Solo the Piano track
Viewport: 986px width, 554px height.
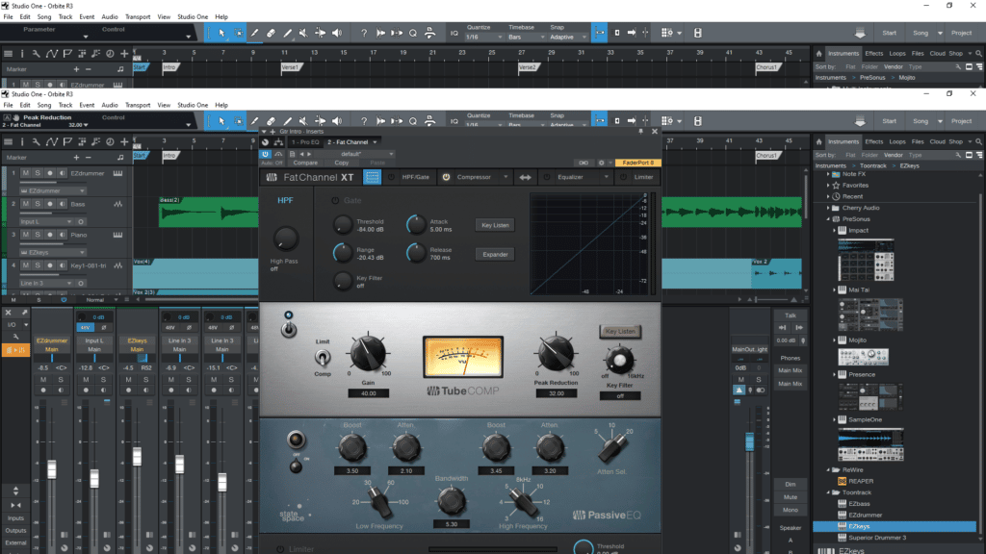click(38, 235)
